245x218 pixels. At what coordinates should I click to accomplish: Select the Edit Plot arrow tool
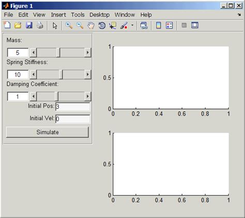pyautogui.click(x=55, y=26)
